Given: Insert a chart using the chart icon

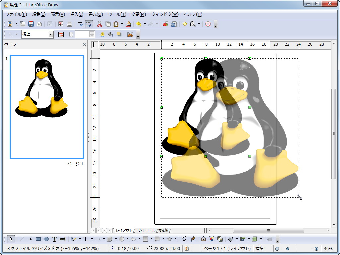Looking at the screenshot, I should 165,24.
